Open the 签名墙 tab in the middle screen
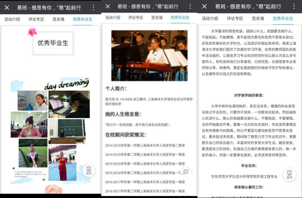302x198 pixels. (x=157, y=17)
